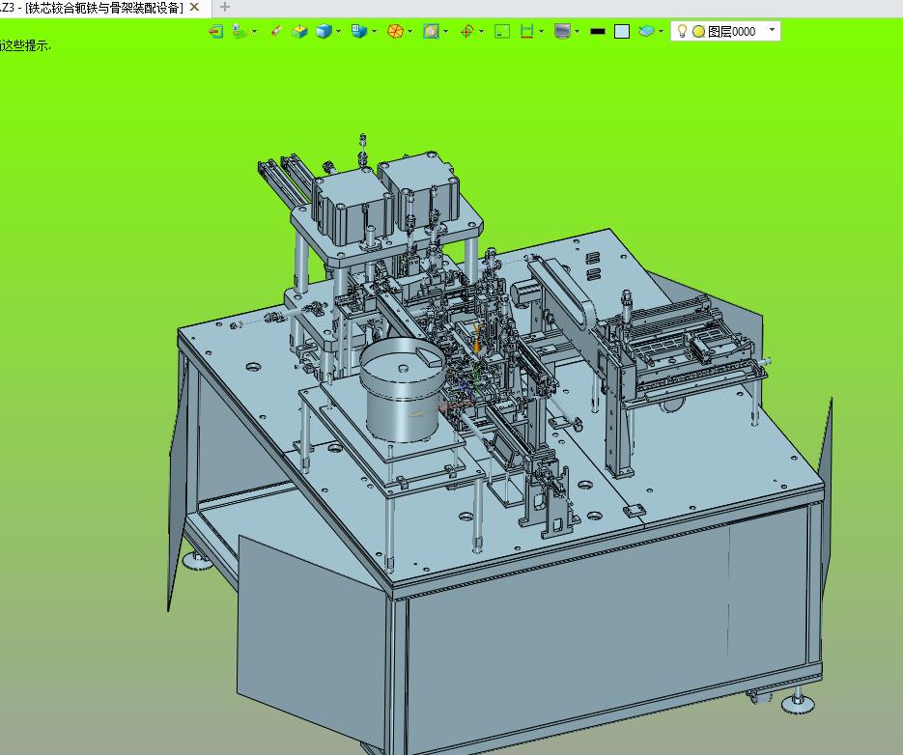Click the yellow circle layer status icon
The image size is (903, 755).
[698, 32]
